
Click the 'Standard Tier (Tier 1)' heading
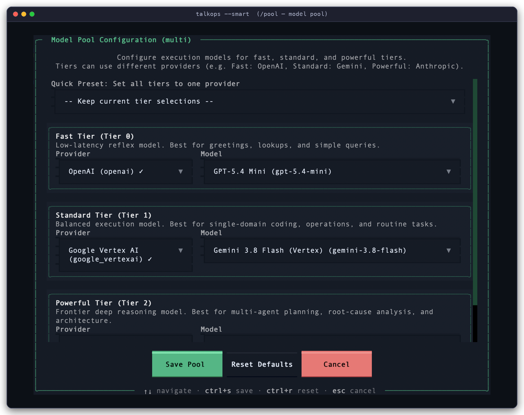104,215
